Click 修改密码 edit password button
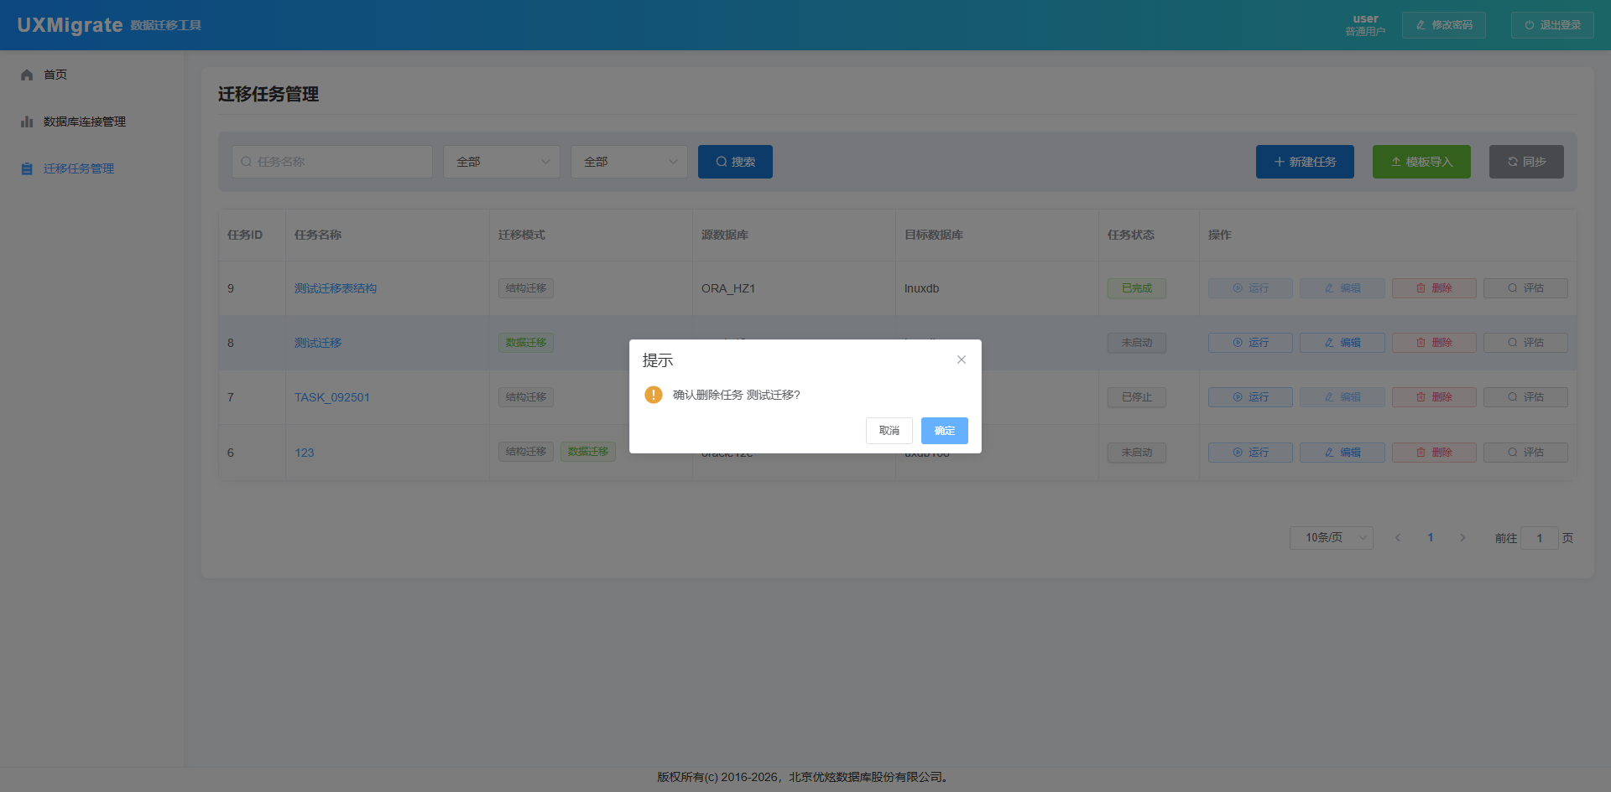The height and width of the screenshot is (792, 1611). click(1443, 25)
